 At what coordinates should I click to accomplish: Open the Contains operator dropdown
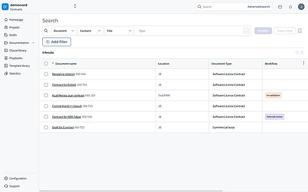coord(90,31)
